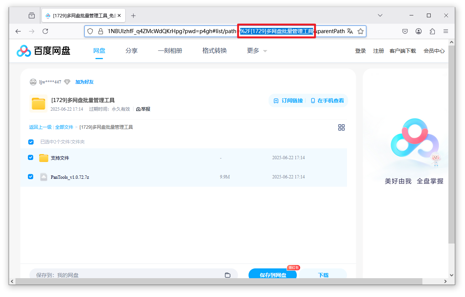Open the 一刻相册 tab
Screen dimensions: 465x297
coord(170,51)
